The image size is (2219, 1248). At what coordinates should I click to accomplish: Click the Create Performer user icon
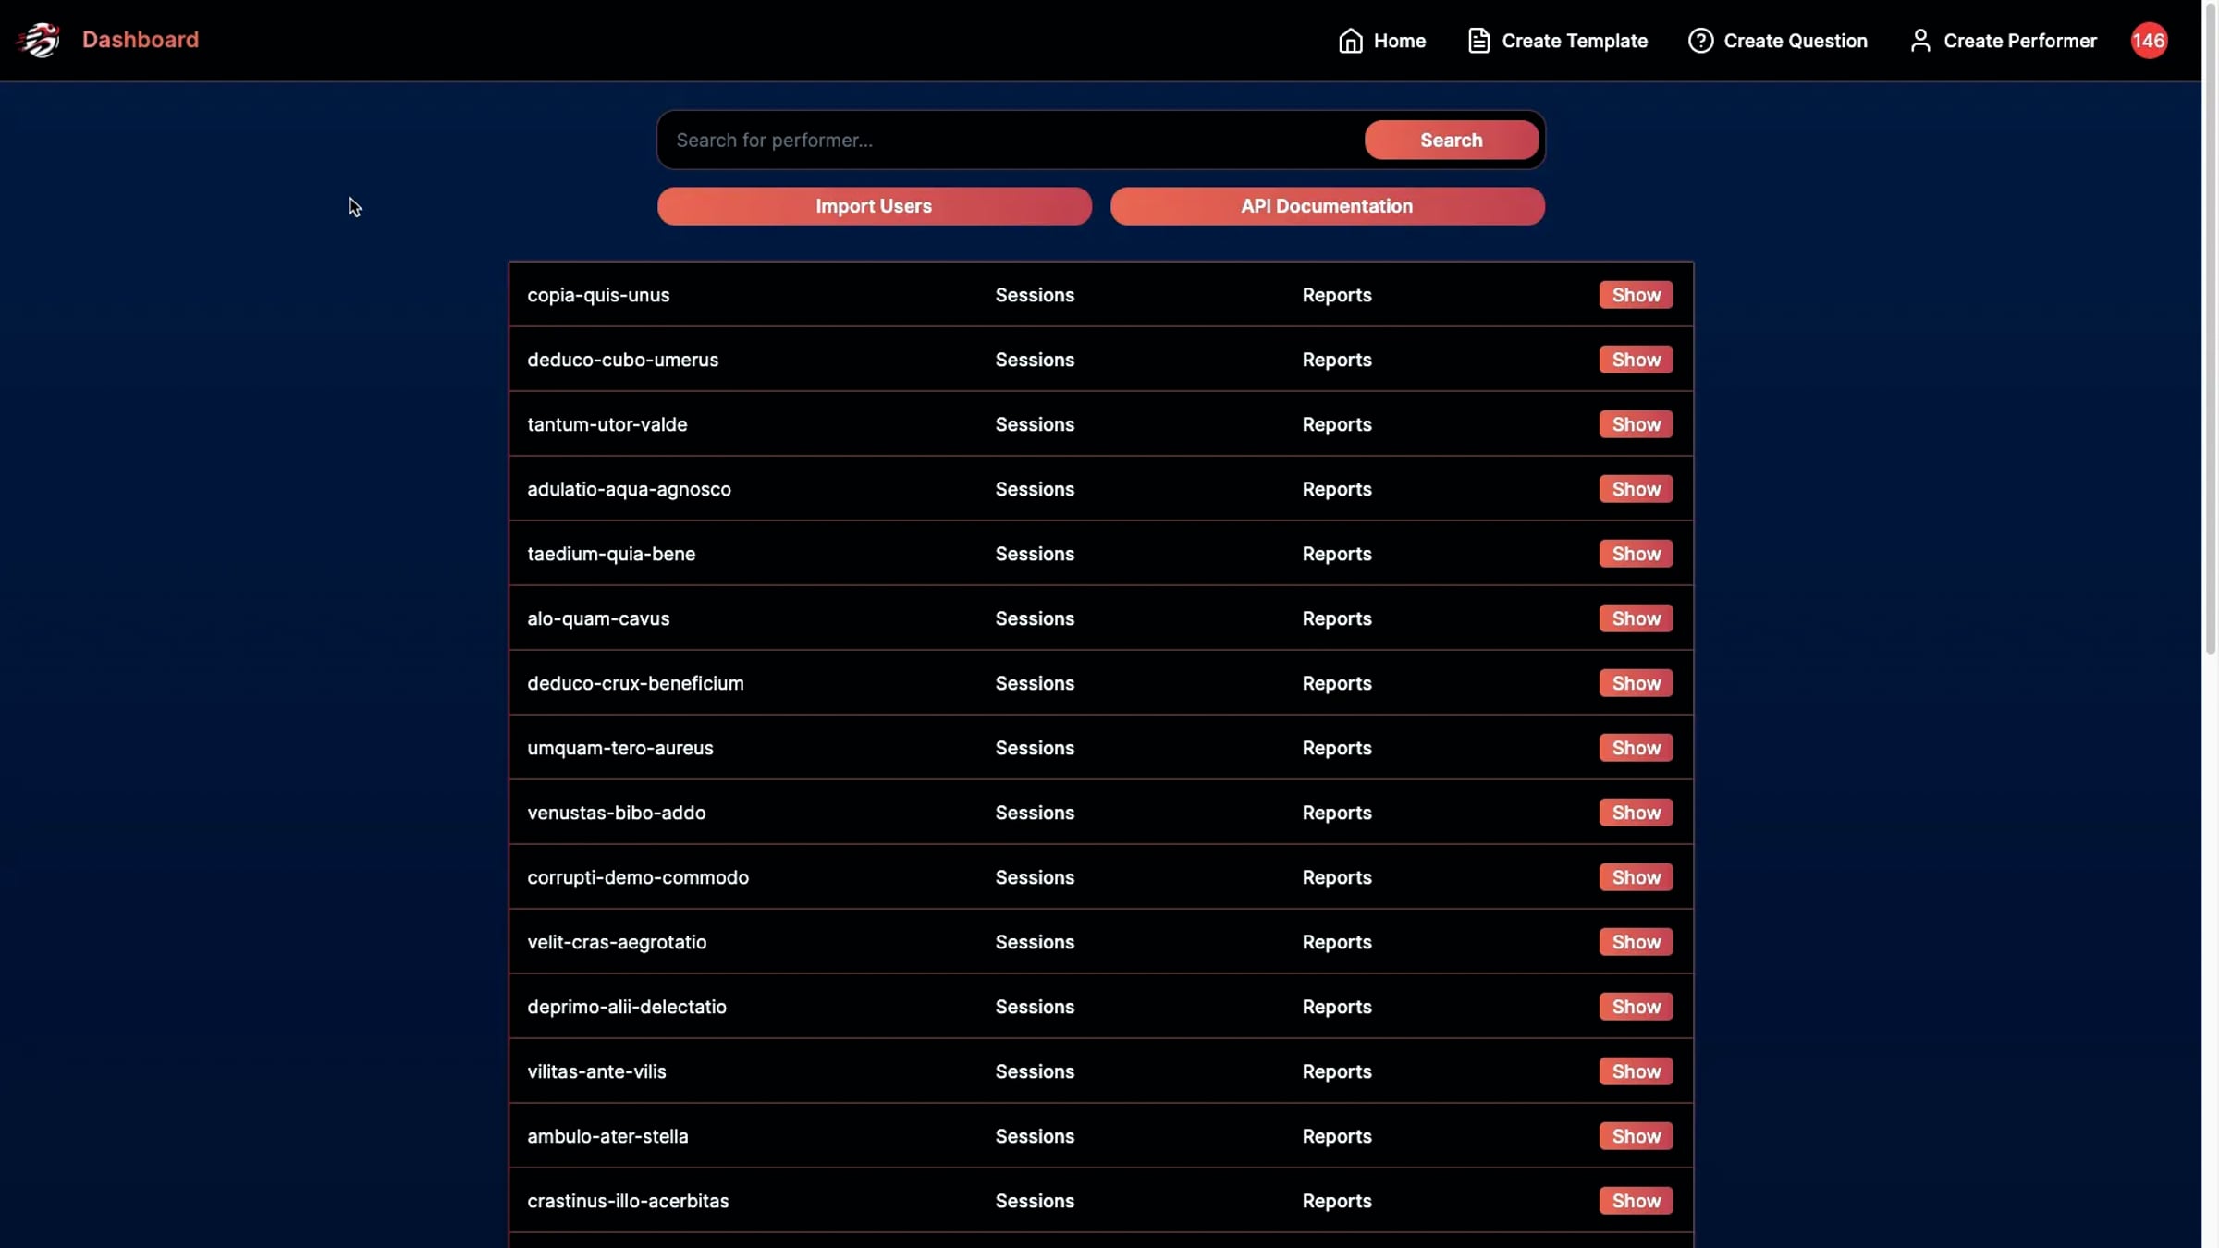click(x=1920, y=41)
